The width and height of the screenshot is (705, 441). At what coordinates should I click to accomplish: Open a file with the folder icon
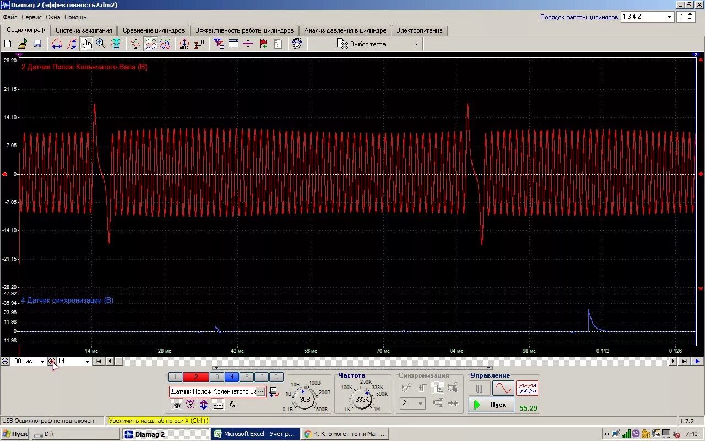23,44
